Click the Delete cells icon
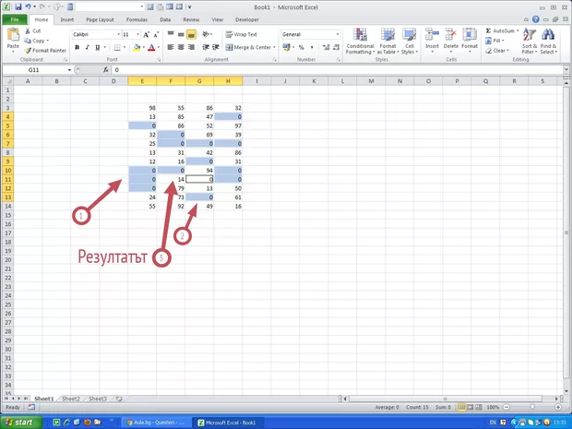 (451, 35)
